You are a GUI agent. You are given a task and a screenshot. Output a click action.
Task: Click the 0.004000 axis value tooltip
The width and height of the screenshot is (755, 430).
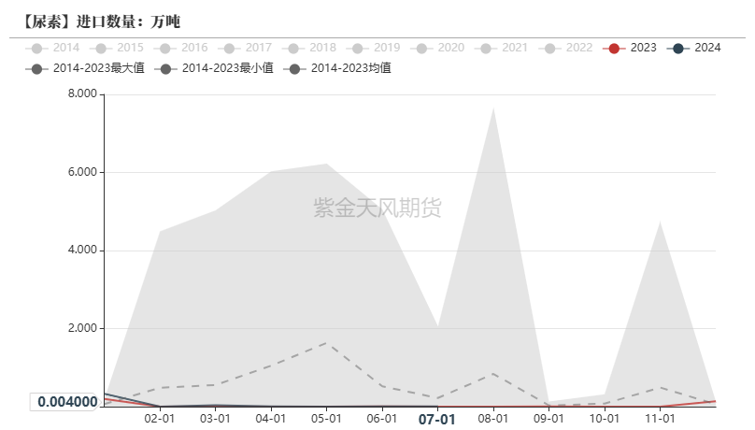(x=67, y=402)
